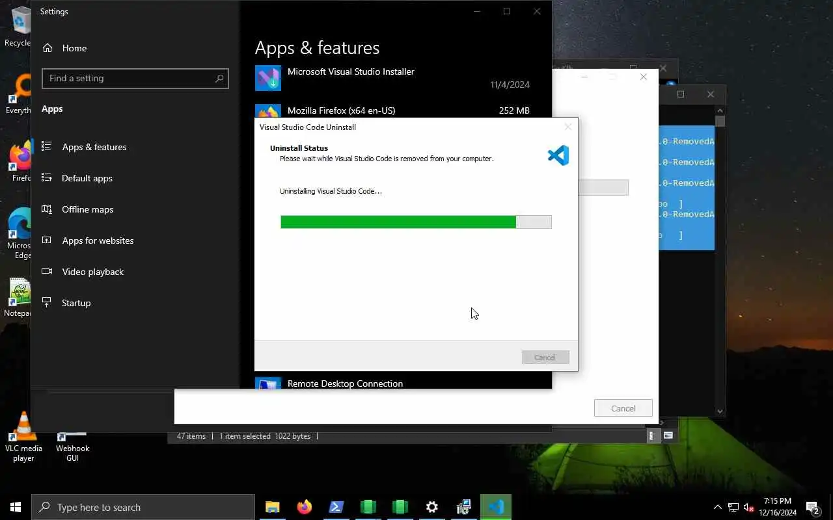Click the 'Uninstall Status' heading
The height and width of the screenshot is (520, 833).
299,148
